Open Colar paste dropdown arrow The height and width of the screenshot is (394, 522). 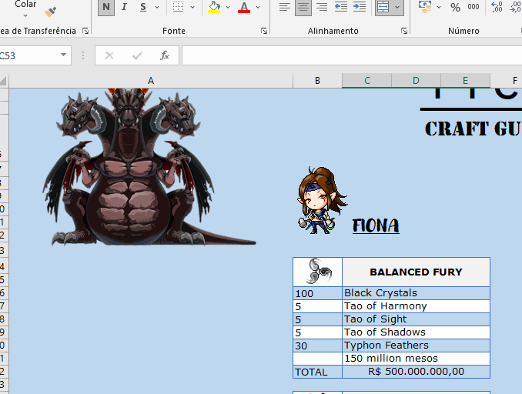click(25, 15)
